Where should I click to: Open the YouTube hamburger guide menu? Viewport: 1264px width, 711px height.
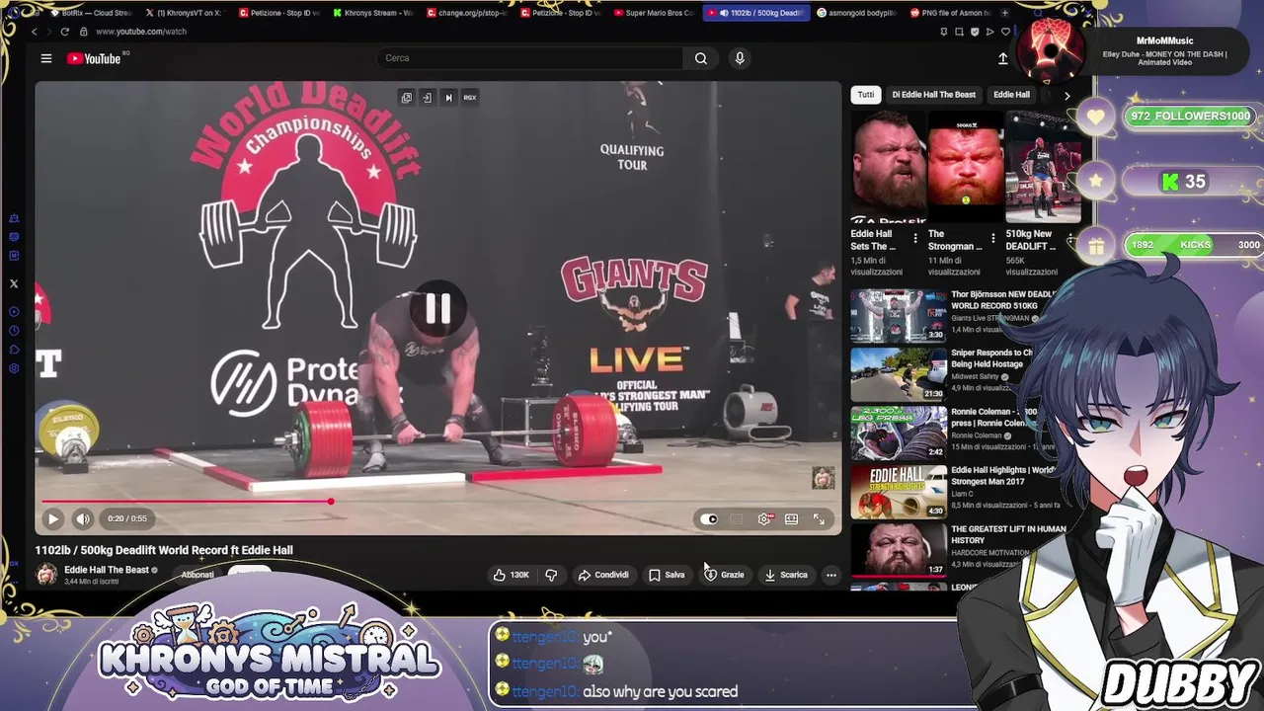(45, 58)
